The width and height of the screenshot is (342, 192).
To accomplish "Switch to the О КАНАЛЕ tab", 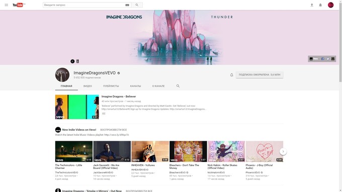I will (158, 86).
